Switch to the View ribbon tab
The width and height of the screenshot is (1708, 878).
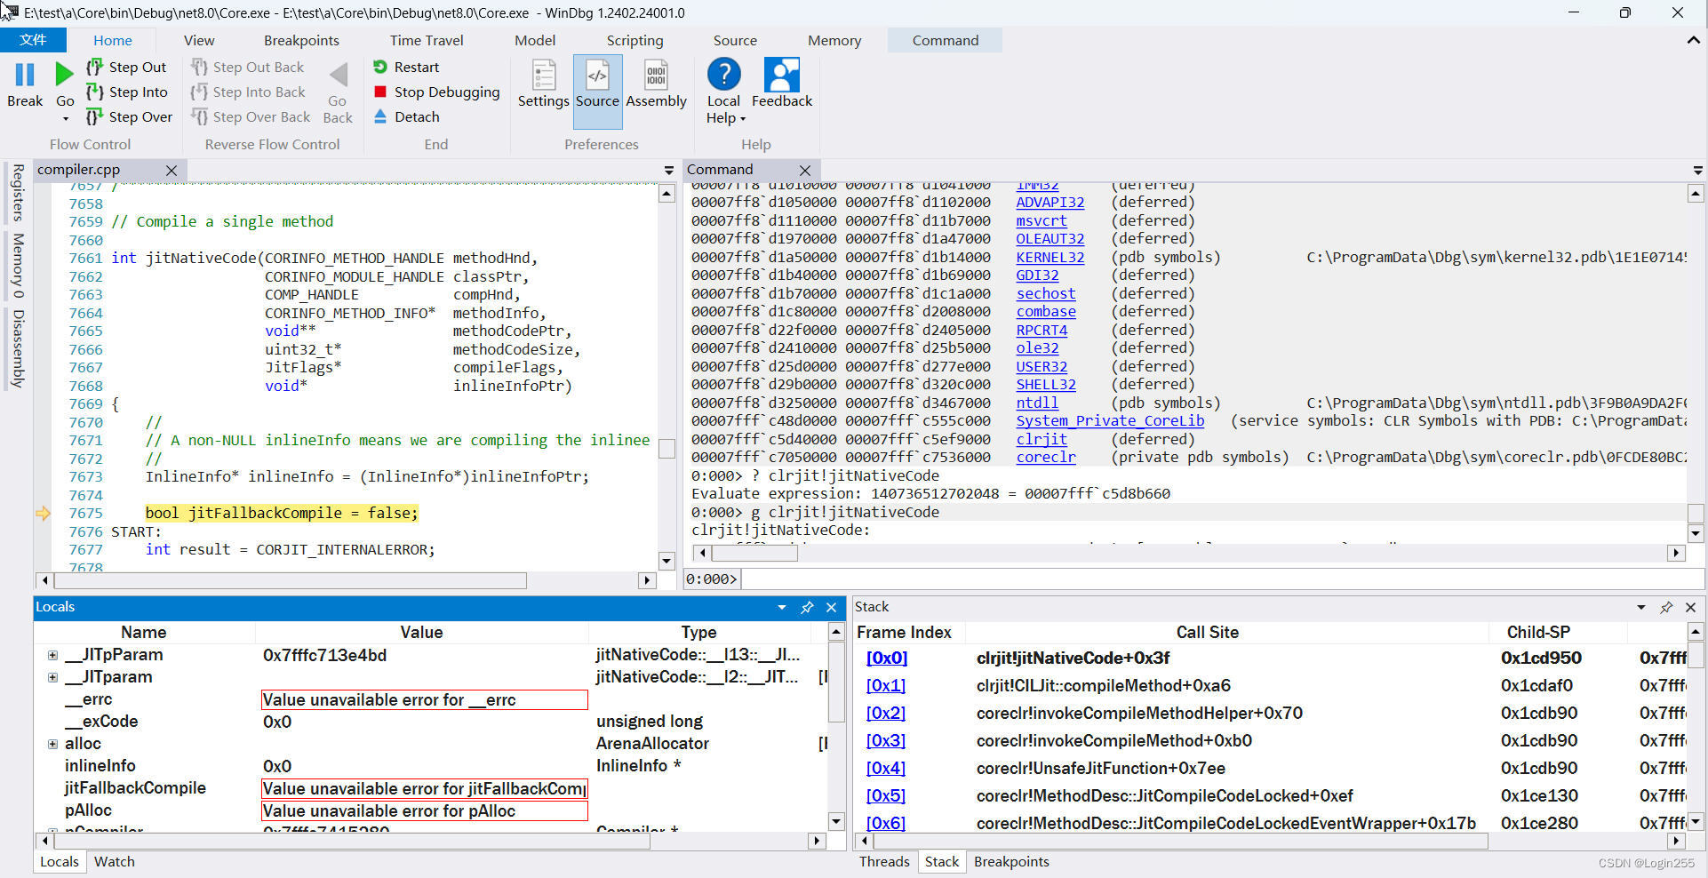[199, 40]
